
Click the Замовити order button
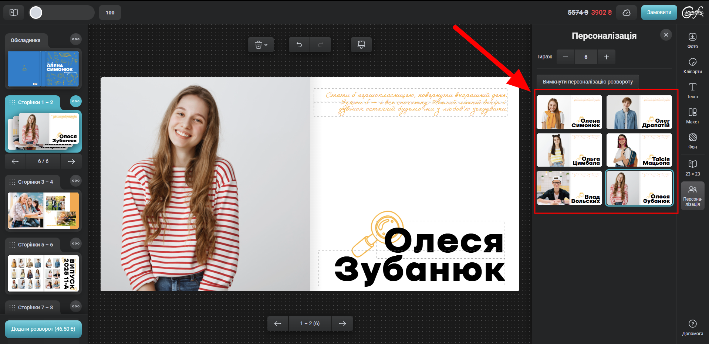click(x=659, y=13)
